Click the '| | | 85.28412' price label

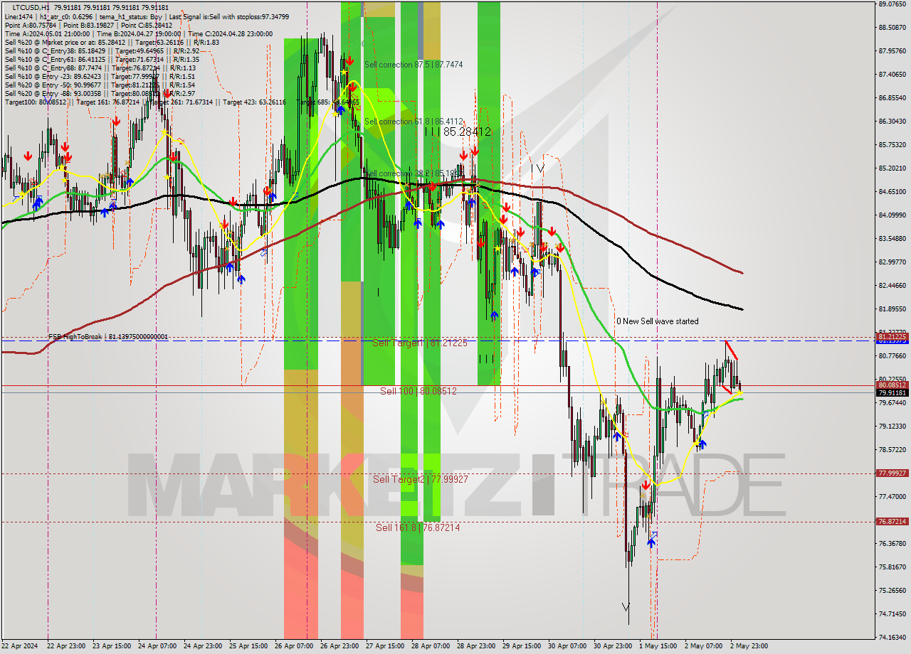(x=458, y=132)
